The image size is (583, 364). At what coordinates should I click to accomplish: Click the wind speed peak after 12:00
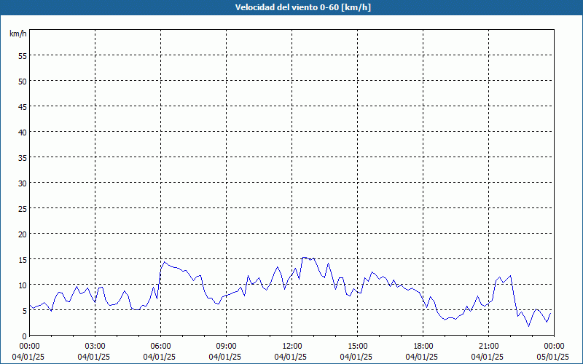click(305, 258)
